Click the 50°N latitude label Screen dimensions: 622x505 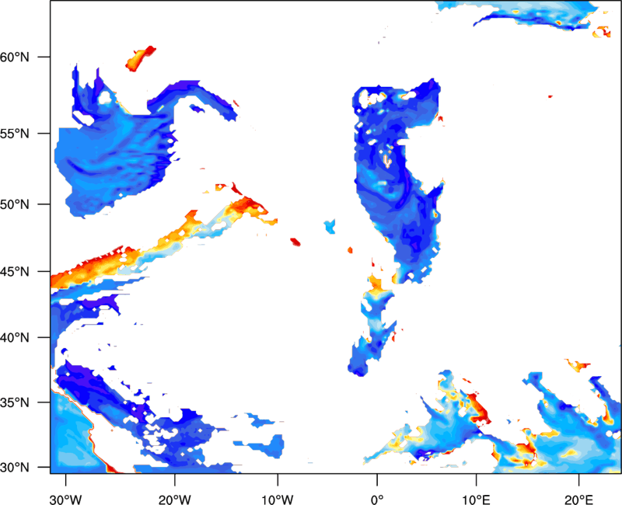[x=14, y=205]
